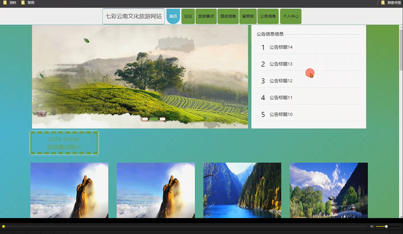403x234 pixels.
Task: Advance carousel with the right arrow
Action: pos(238,76)
